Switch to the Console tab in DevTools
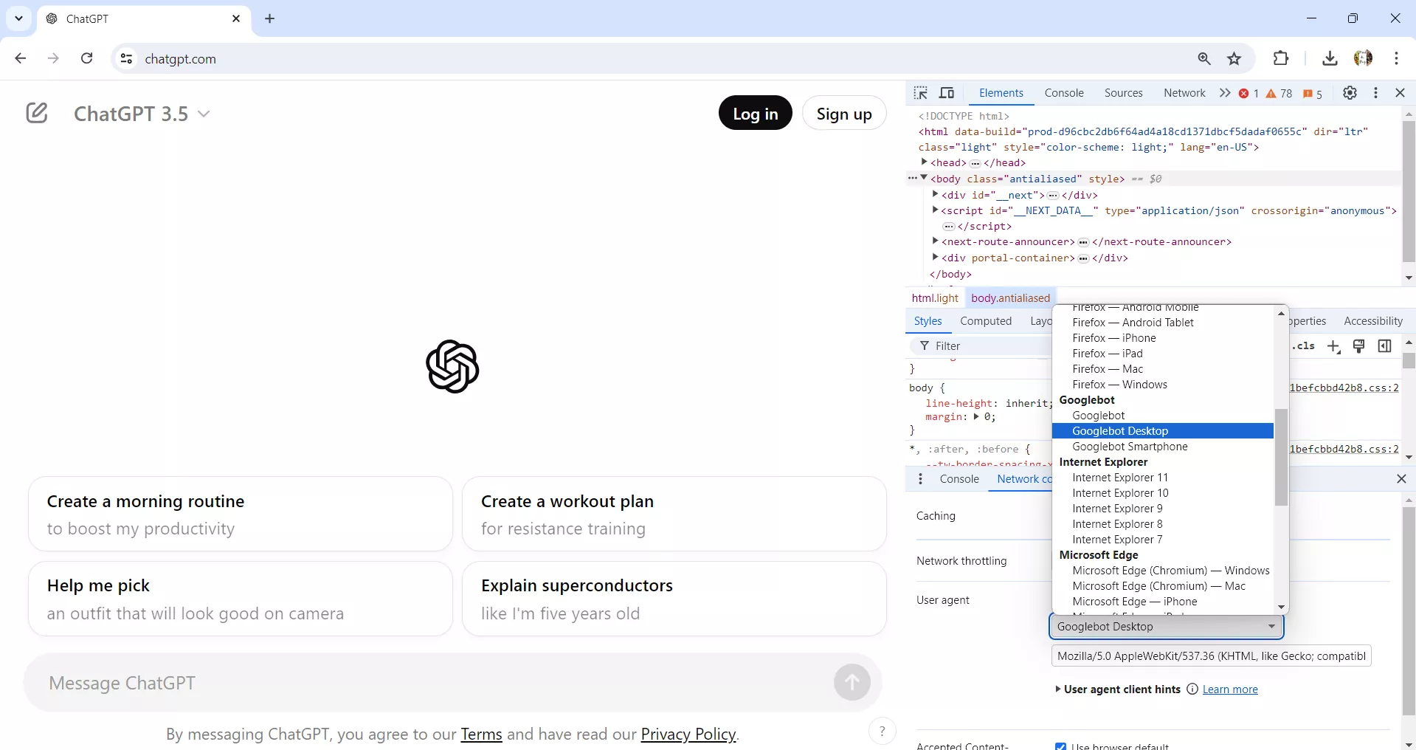Screen dimensions: 1416x750 click(1064, 93)
